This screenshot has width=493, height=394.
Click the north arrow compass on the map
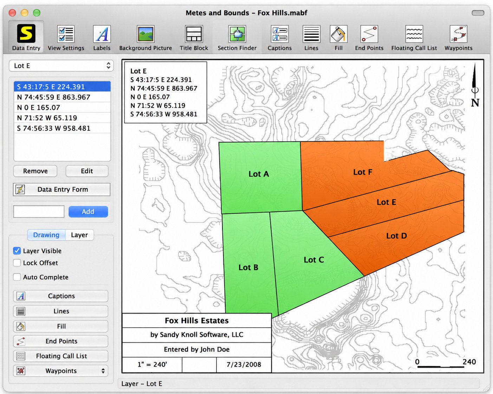475,85
